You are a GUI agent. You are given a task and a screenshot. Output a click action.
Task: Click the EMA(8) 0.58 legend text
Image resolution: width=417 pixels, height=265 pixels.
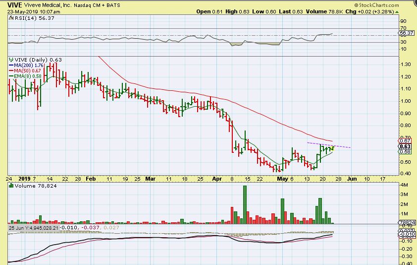pyautogui.click(x=28, y=76)
